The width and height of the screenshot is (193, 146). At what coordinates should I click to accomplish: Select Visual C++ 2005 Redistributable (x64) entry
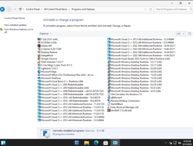tap(63, 88)
